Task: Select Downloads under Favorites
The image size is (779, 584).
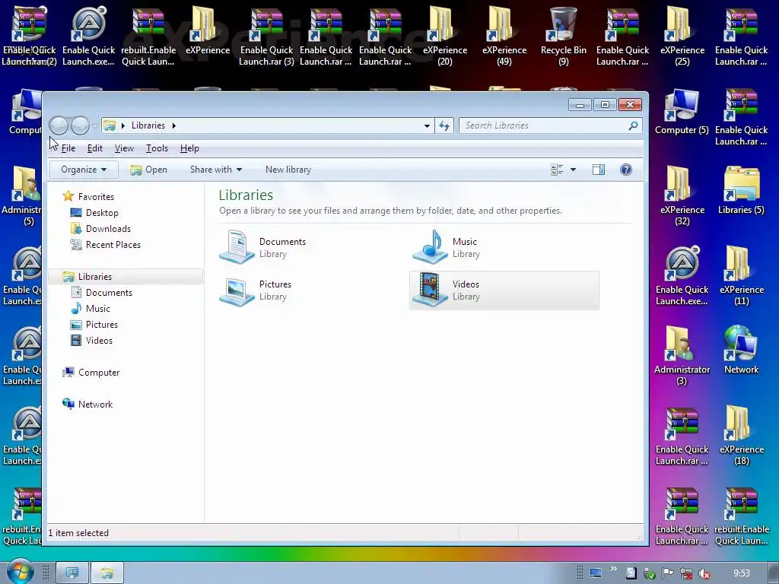Action: 108,228
